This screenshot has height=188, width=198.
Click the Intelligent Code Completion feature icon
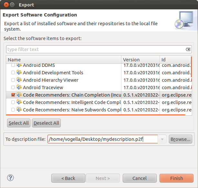click(19, 102)
